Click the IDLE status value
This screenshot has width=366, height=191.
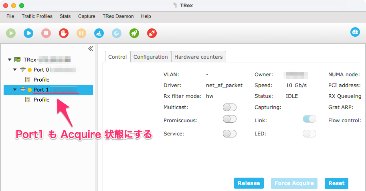(292, 96)
